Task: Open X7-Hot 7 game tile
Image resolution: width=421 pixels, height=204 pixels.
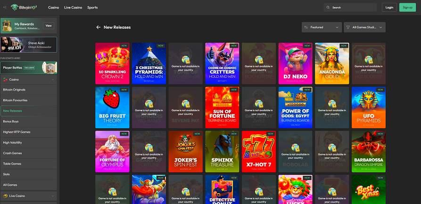Action: click(x=259, y=152)
